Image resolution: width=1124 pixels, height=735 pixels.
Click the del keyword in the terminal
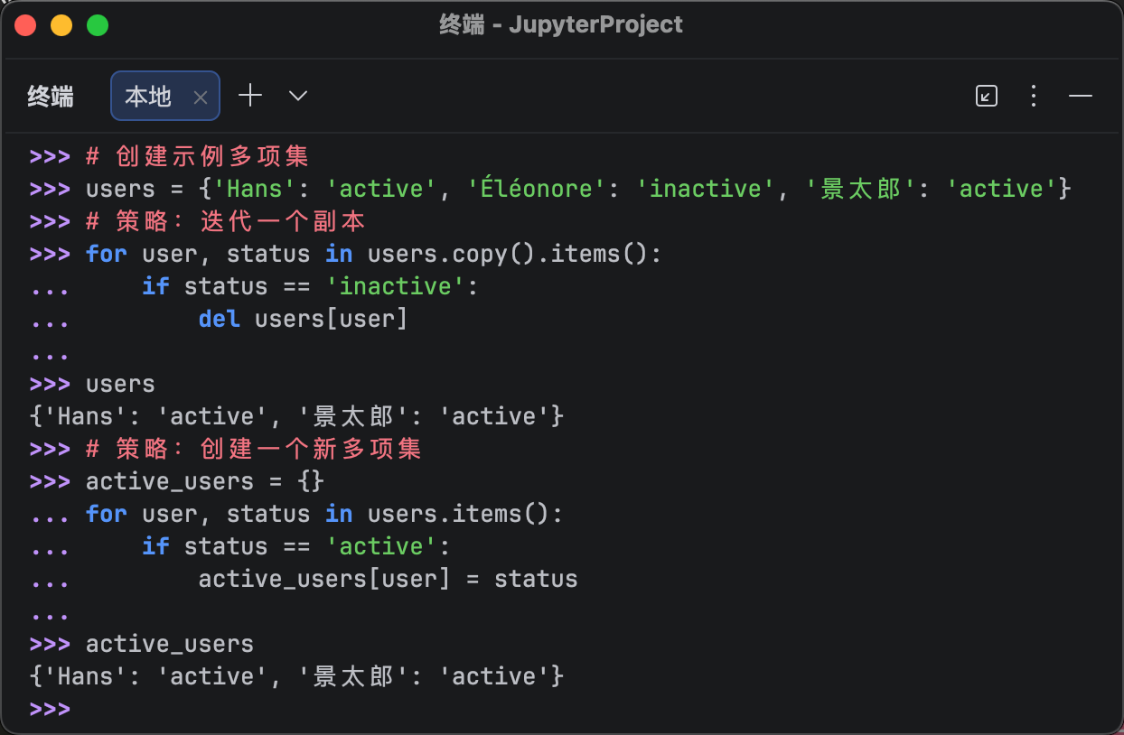point(219,319)
